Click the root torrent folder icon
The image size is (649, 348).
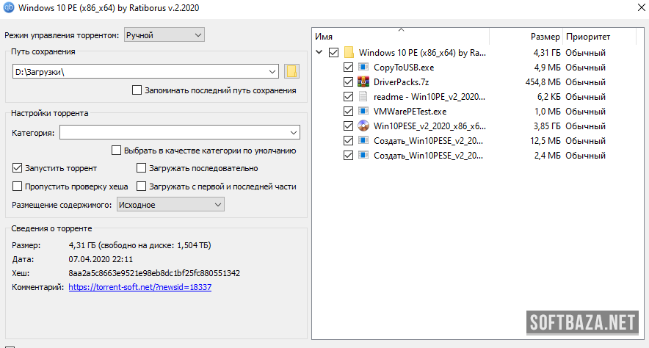(349, 53)
